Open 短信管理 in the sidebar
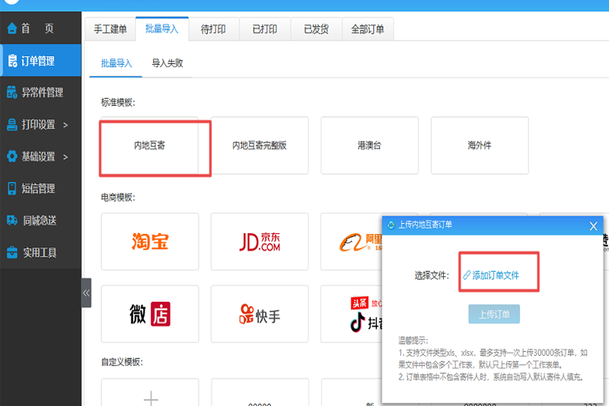This screenshot has width=609, height=406. [40, 188]
